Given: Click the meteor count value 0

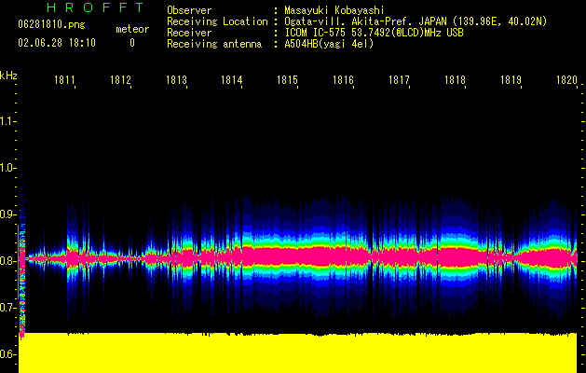Looking at the screenshot, I should 132,43.
